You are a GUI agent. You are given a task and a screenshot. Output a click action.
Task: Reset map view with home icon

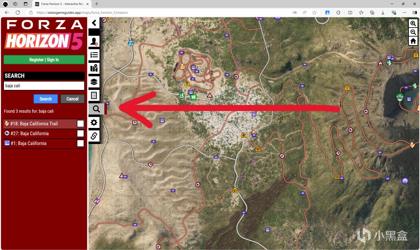413,41
